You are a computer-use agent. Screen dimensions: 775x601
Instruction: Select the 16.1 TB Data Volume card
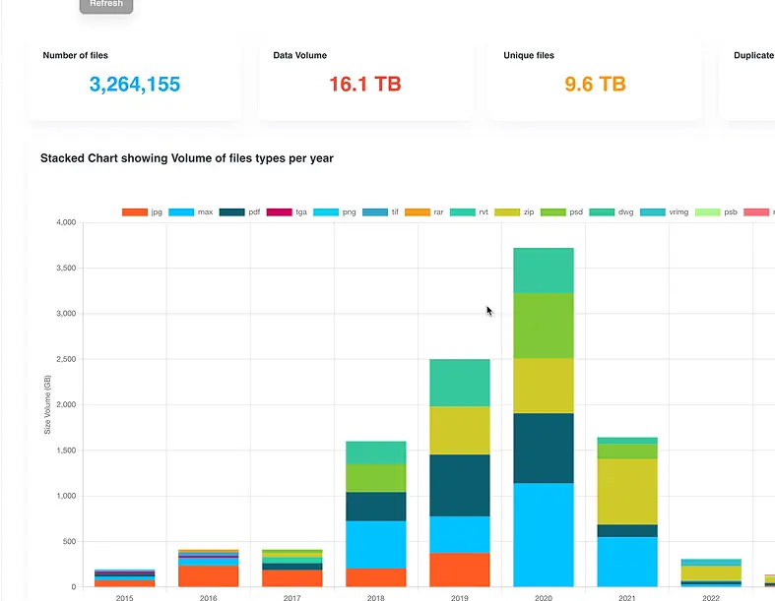click(364, 80)
